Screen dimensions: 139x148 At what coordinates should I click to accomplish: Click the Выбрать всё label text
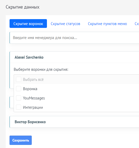click(x=33, y=80)
